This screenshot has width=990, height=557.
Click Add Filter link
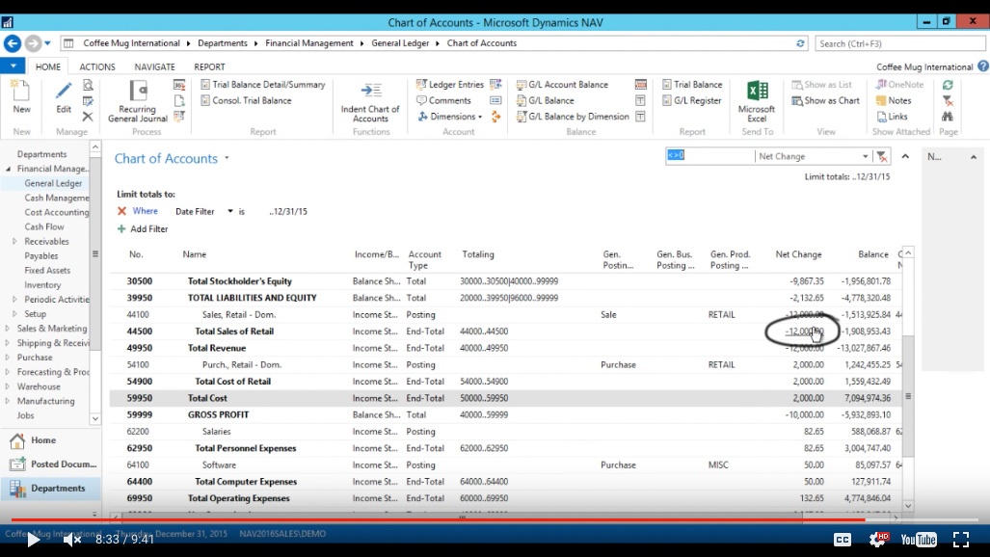click(143, 228)
